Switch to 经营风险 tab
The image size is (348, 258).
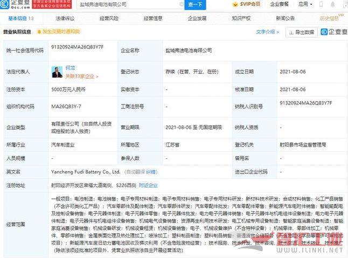tap(109, 18)
